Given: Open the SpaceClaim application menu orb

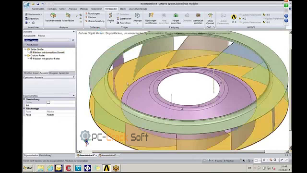Looking at the screenshot, I should coord(27,5).
